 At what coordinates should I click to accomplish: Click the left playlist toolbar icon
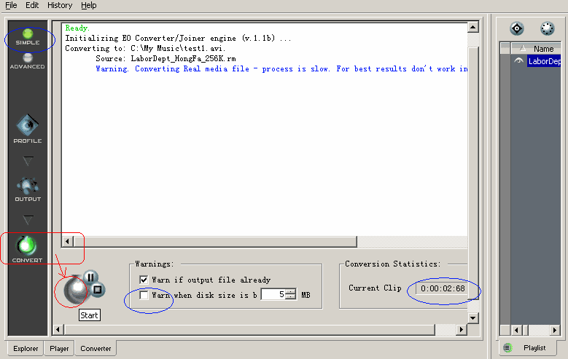point(517,28)
